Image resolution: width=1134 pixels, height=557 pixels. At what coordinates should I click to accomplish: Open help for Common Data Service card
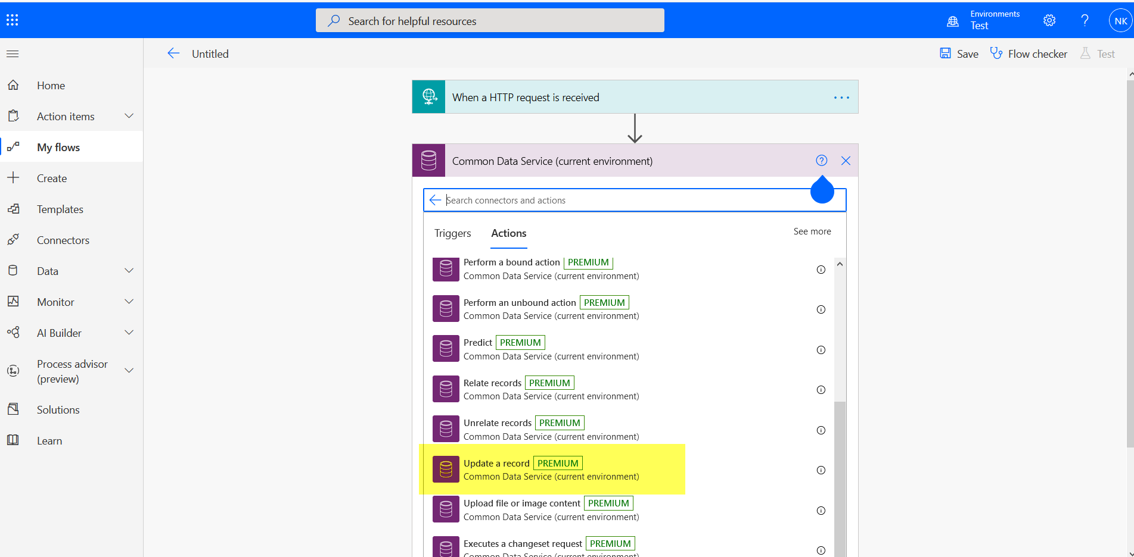(821, 161)
